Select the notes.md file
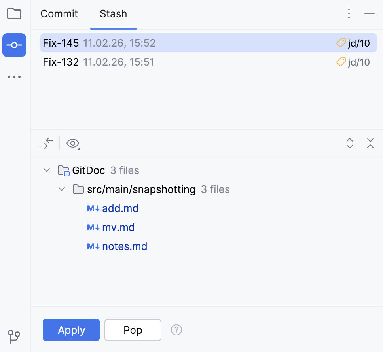 125,246
